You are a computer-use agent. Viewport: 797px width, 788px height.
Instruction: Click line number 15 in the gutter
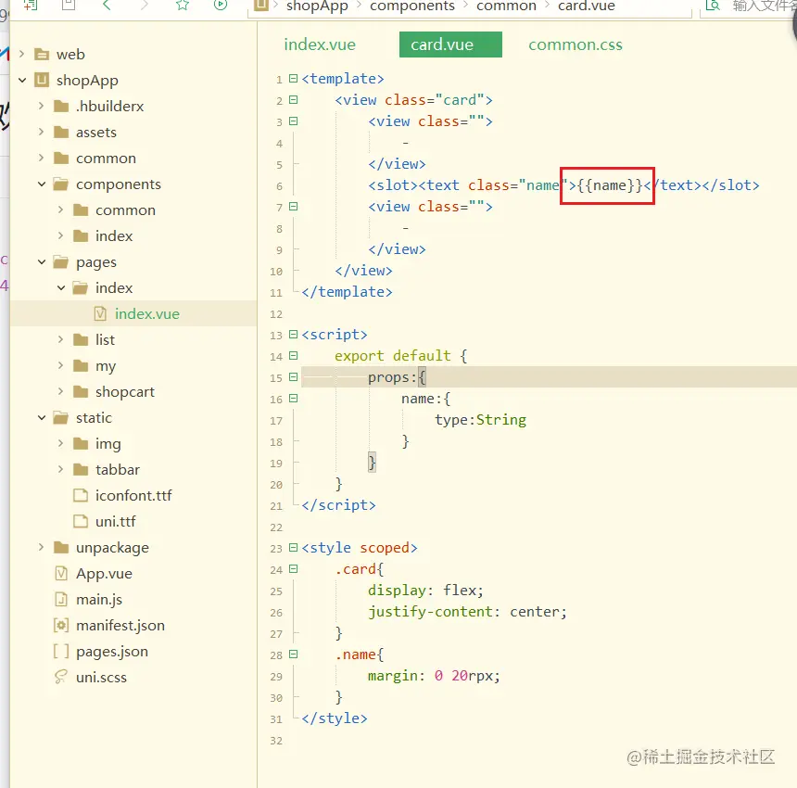[x=276, y=377]
